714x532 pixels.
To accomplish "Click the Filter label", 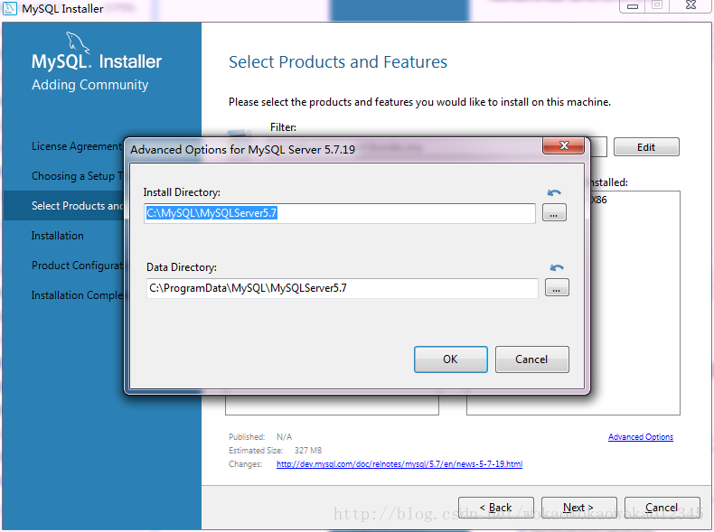I will pos(283,127).
